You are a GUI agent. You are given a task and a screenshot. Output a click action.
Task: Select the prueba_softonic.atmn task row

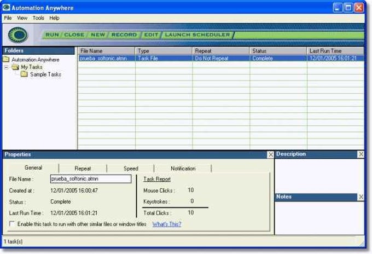pos(221,59)
